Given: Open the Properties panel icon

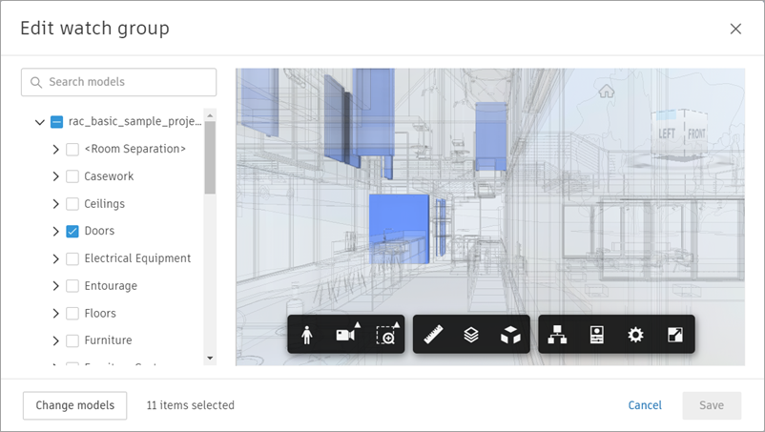Looking at the screenshot, I should coord(597,335).
